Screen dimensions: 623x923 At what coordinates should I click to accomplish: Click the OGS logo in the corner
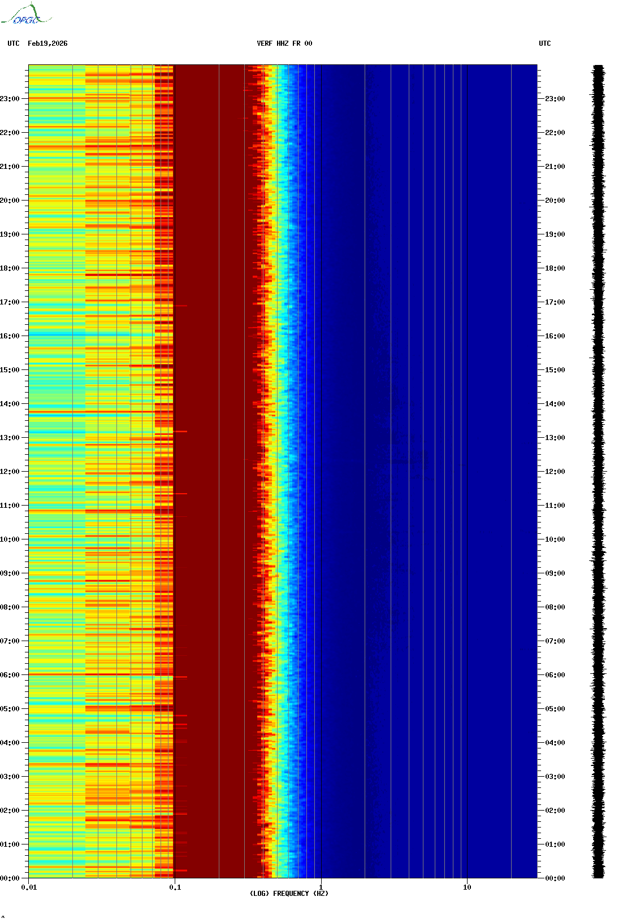pyautogui.click(x=26, y=15)
